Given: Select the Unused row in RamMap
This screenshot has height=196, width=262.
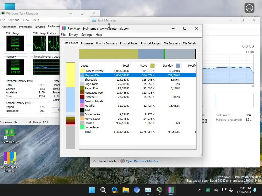Looking at the screenshot, I should pyautogui.click(x=138, y=123).
